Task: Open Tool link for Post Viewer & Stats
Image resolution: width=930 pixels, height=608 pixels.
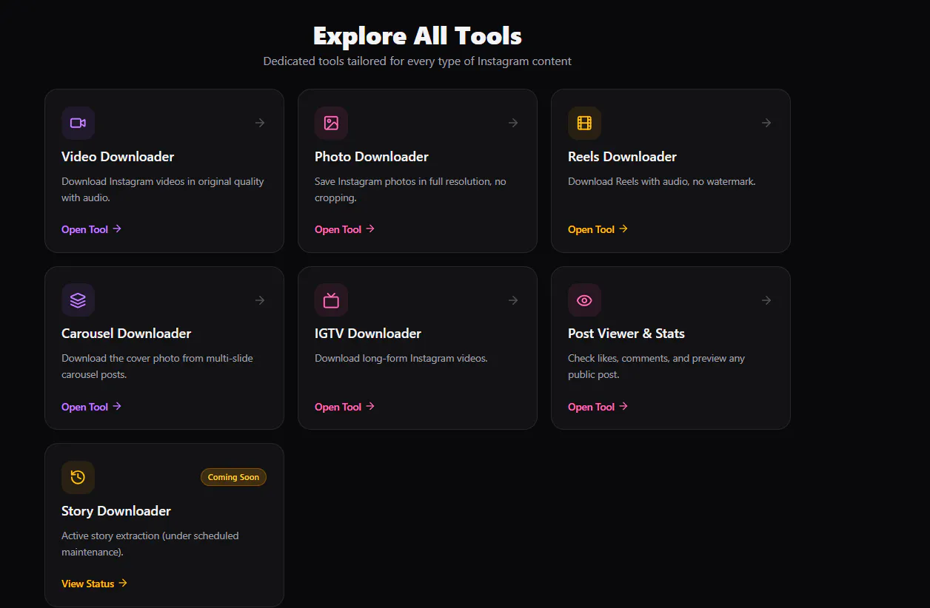Action: [598, 407]
